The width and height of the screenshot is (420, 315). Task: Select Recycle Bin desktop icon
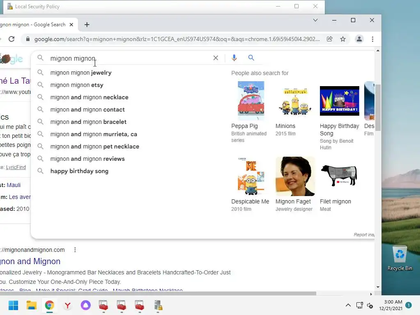[x=399, y=258]
